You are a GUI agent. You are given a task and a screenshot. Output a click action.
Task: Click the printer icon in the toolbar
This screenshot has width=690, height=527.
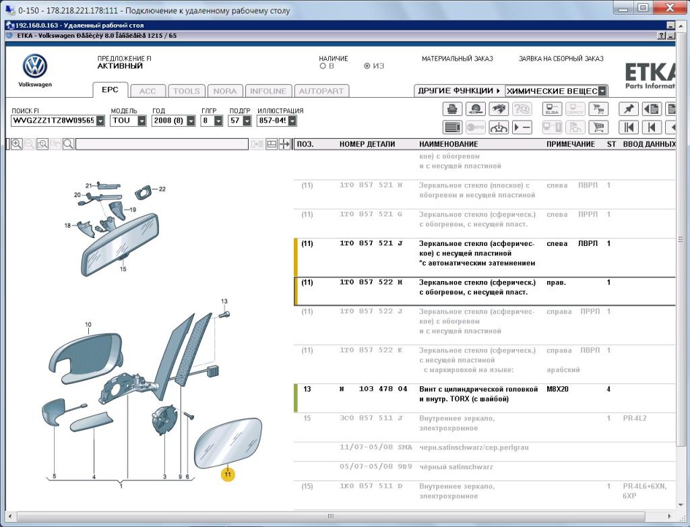[452, 108]
